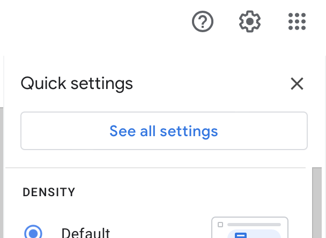Open the Help support icon
Viewport: 326px width, 238px height.
203,21
